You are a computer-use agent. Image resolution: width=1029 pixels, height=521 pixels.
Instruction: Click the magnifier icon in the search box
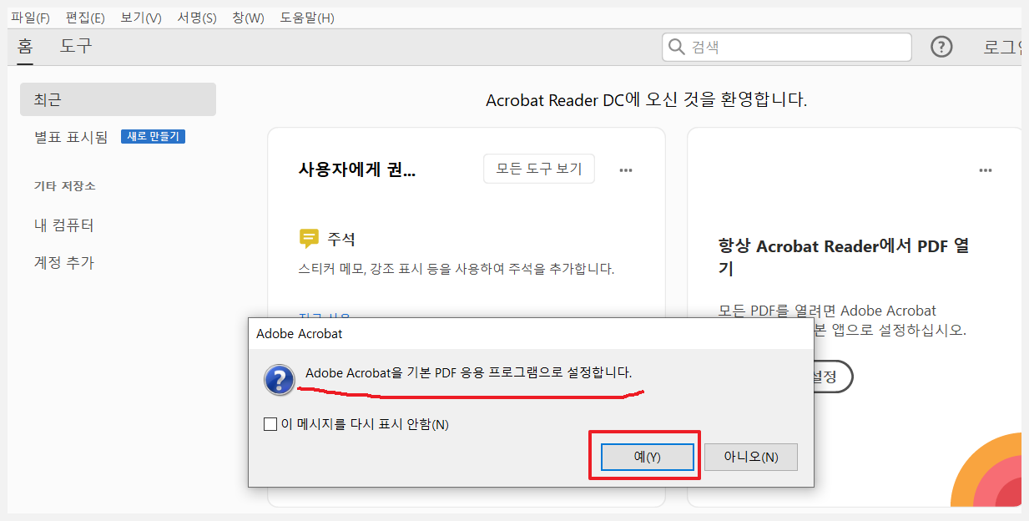coord(677,48)
